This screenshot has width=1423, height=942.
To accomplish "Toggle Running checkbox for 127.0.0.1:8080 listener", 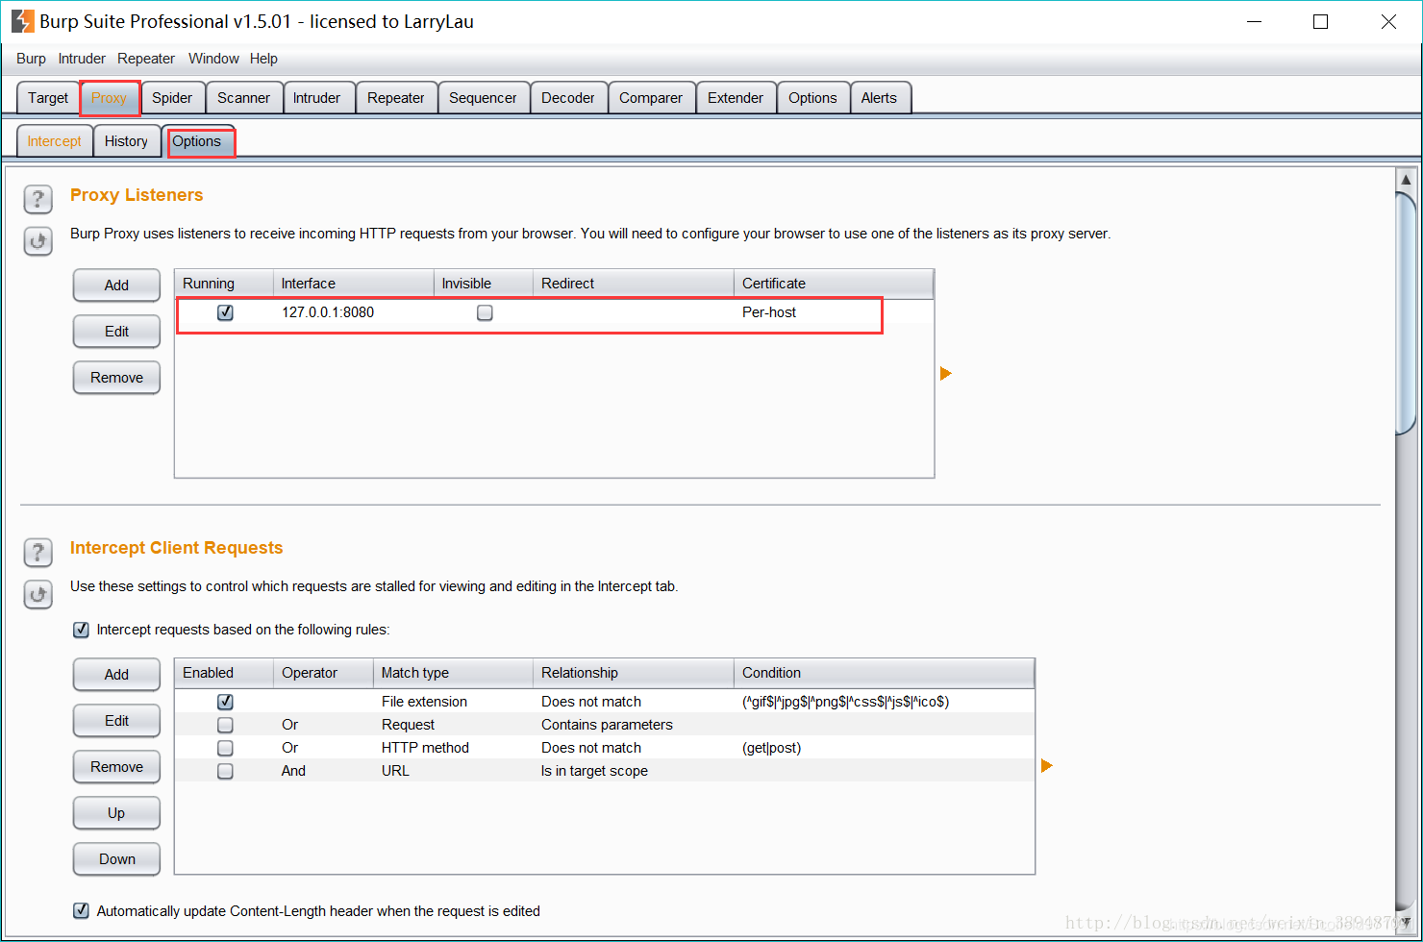I will [x=225, y=312].
